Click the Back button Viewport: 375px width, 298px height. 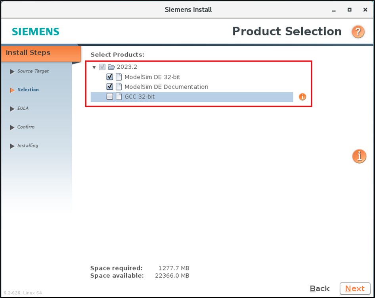tap(320, 288)
